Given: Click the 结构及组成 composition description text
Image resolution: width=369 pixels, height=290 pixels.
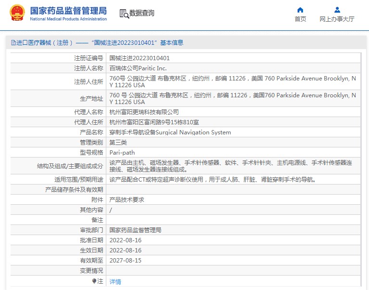Looking at the screenshot, I should tap(230, 166).
